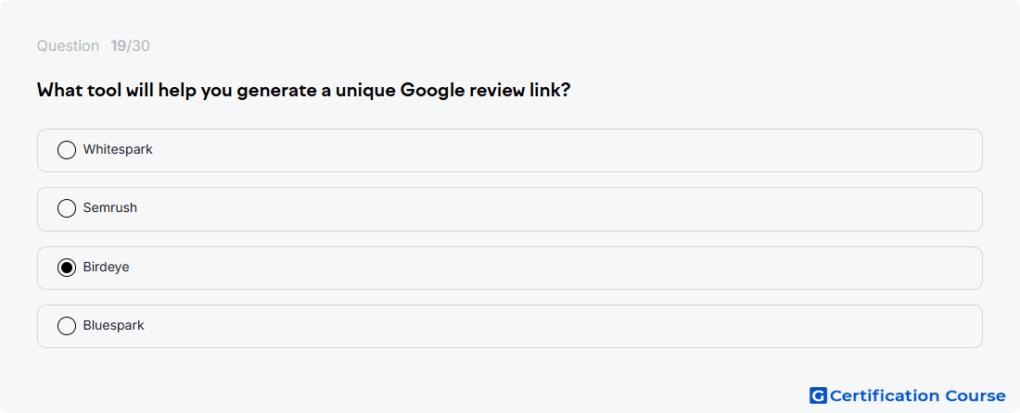Click the Google review link question heading
1020x413 pixels.
(x=304, y=90)
